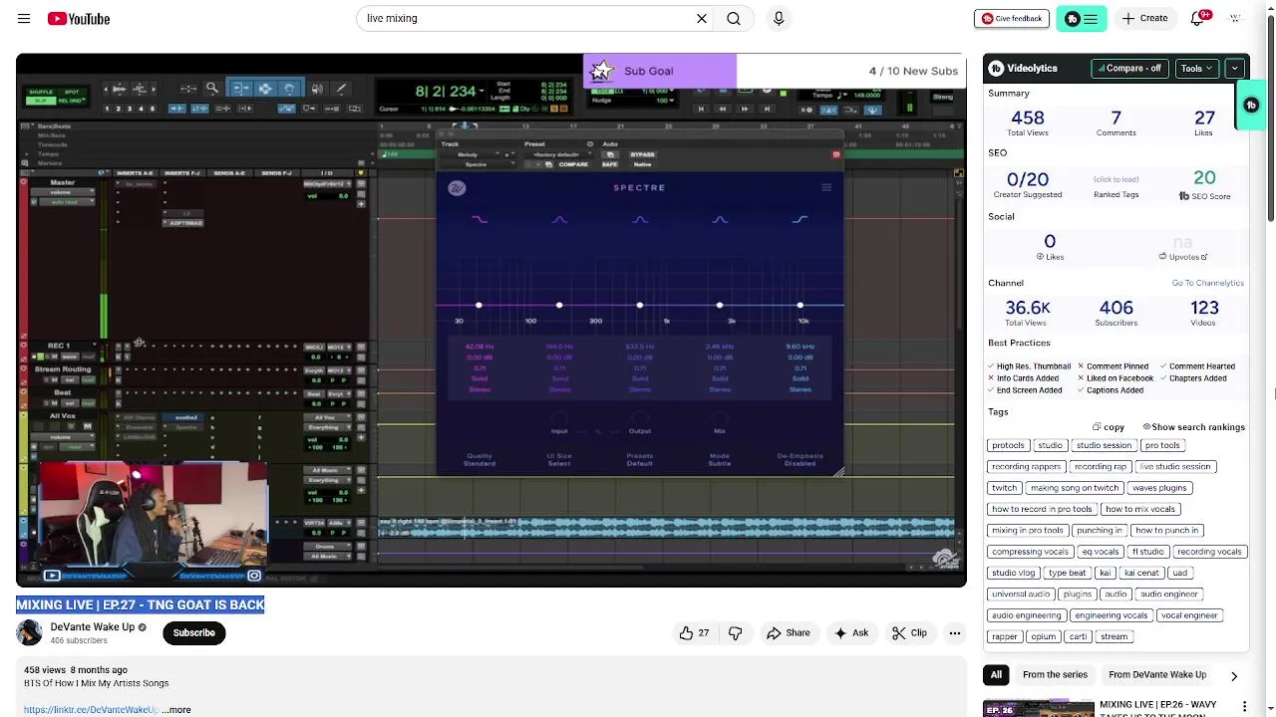This screenshot has height=717, width=1276.
Task: Open EP.26 video thumbnail
Action: point(1038,708)
